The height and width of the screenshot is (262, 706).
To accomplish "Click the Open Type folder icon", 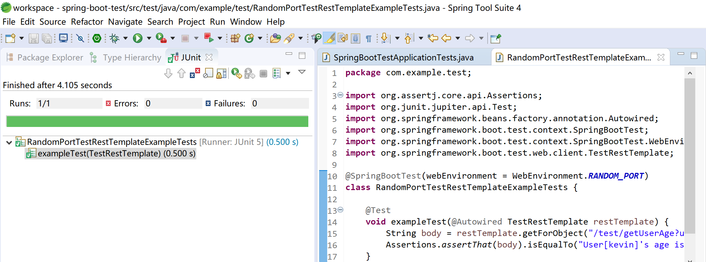I will [275, 38].
